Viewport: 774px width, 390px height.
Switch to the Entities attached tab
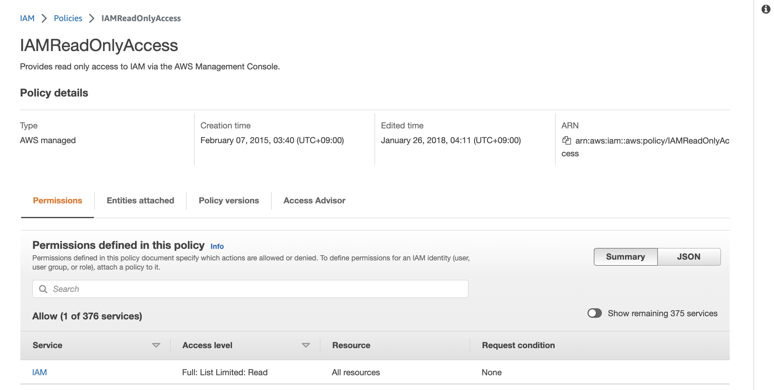(x=141, y=201)
